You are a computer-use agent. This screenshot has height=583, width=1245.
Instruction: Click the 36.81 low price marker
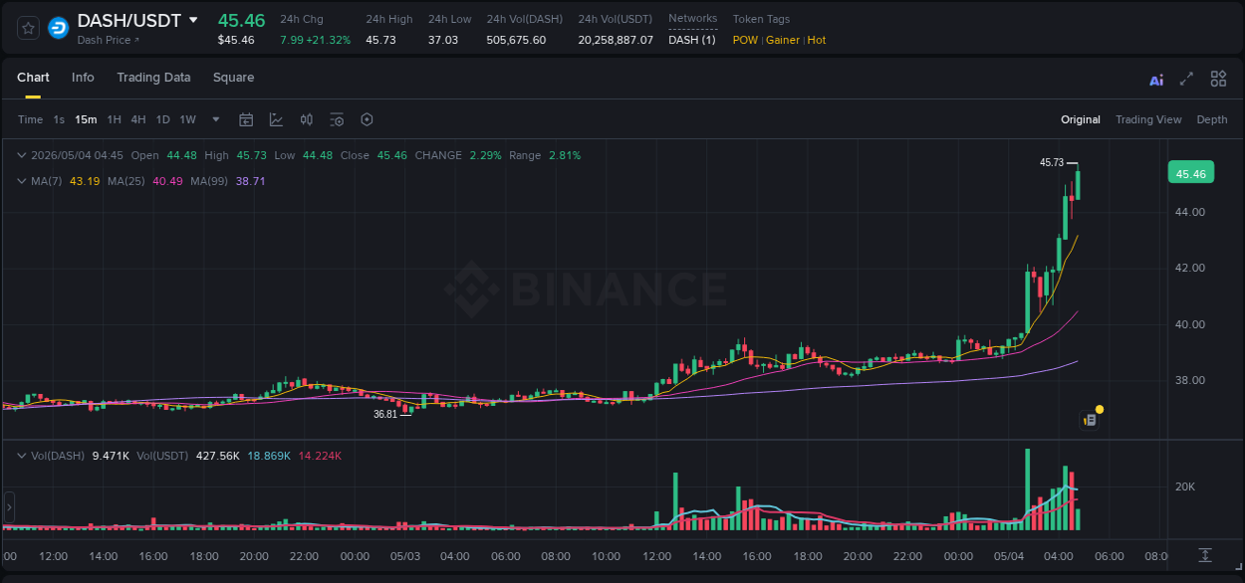coord(385,414)
